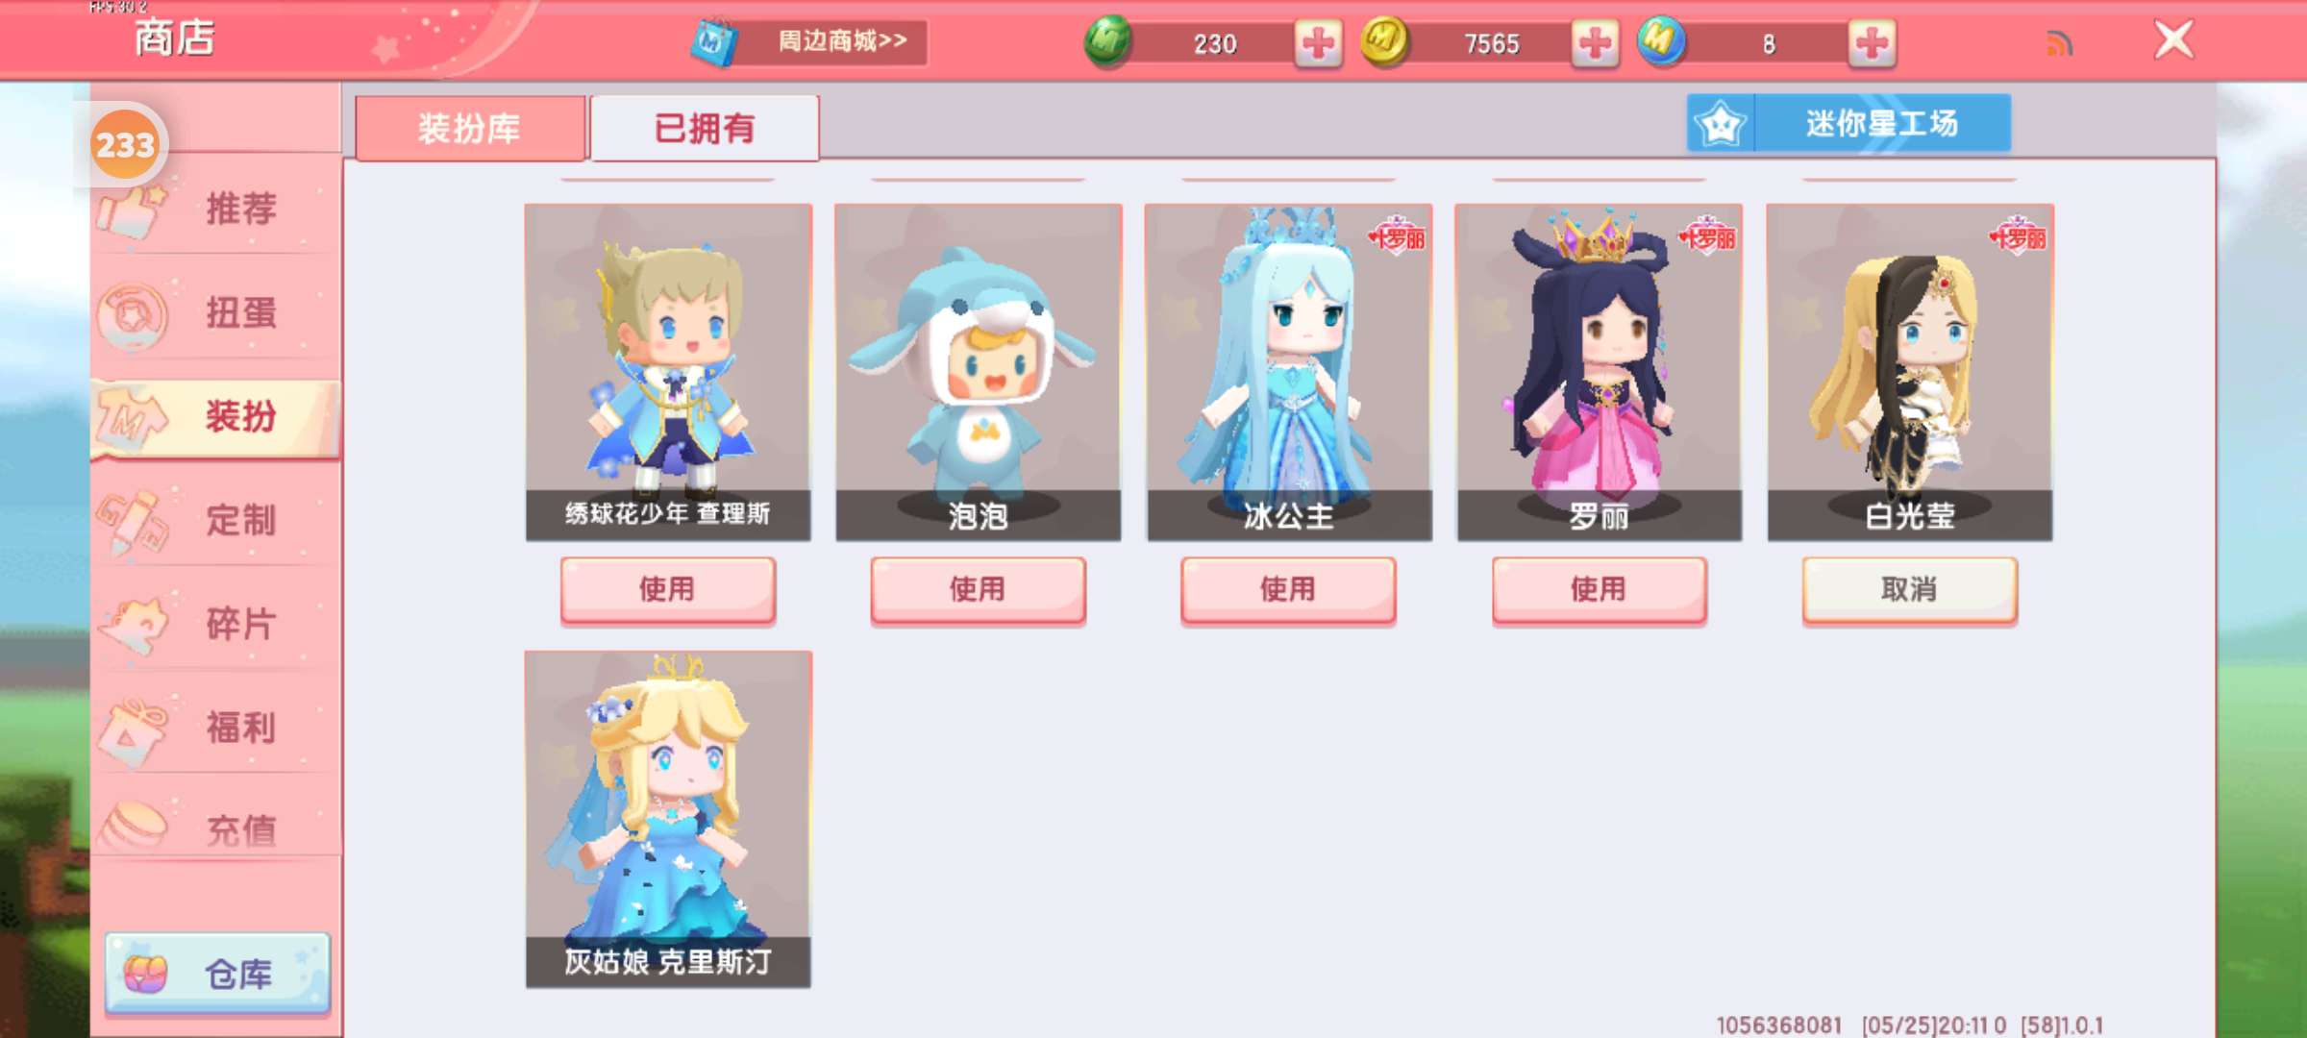Open the 推荐 sidebar section

[216, 208]
